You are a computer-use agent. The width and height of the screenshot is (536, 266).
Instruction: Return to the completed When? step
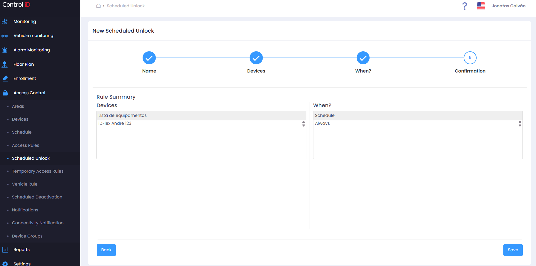tap(363, 58)
